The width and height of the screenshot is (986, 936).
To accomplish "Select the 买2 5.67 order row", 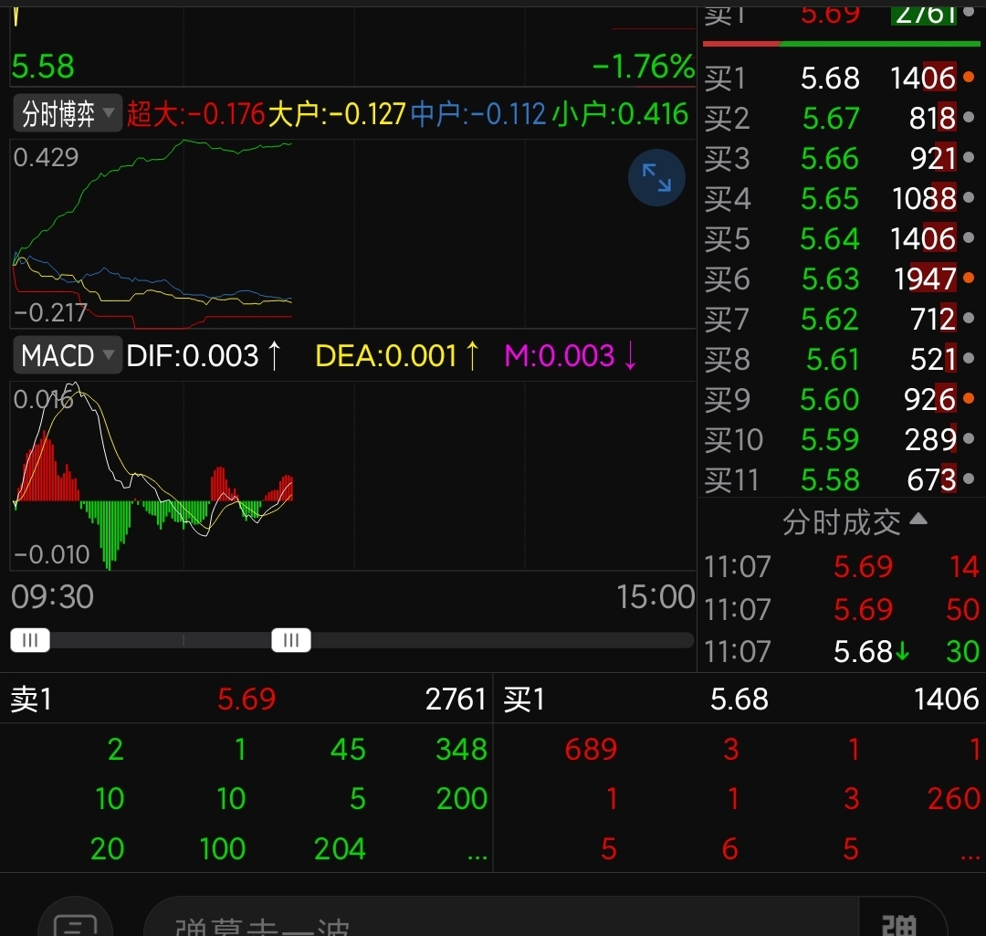I will tap(841, 118).
